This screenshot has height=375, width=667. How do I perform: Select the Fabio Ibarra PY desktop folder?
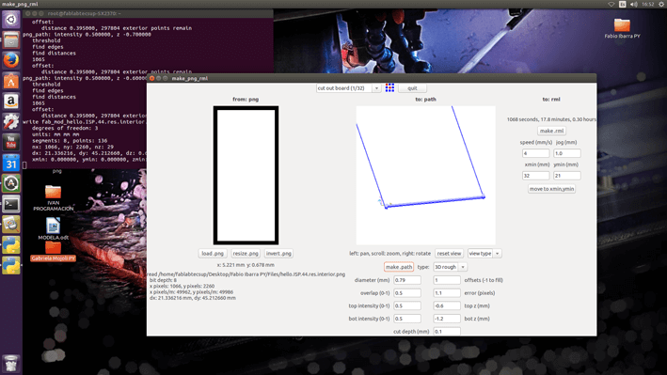[622, 28]
